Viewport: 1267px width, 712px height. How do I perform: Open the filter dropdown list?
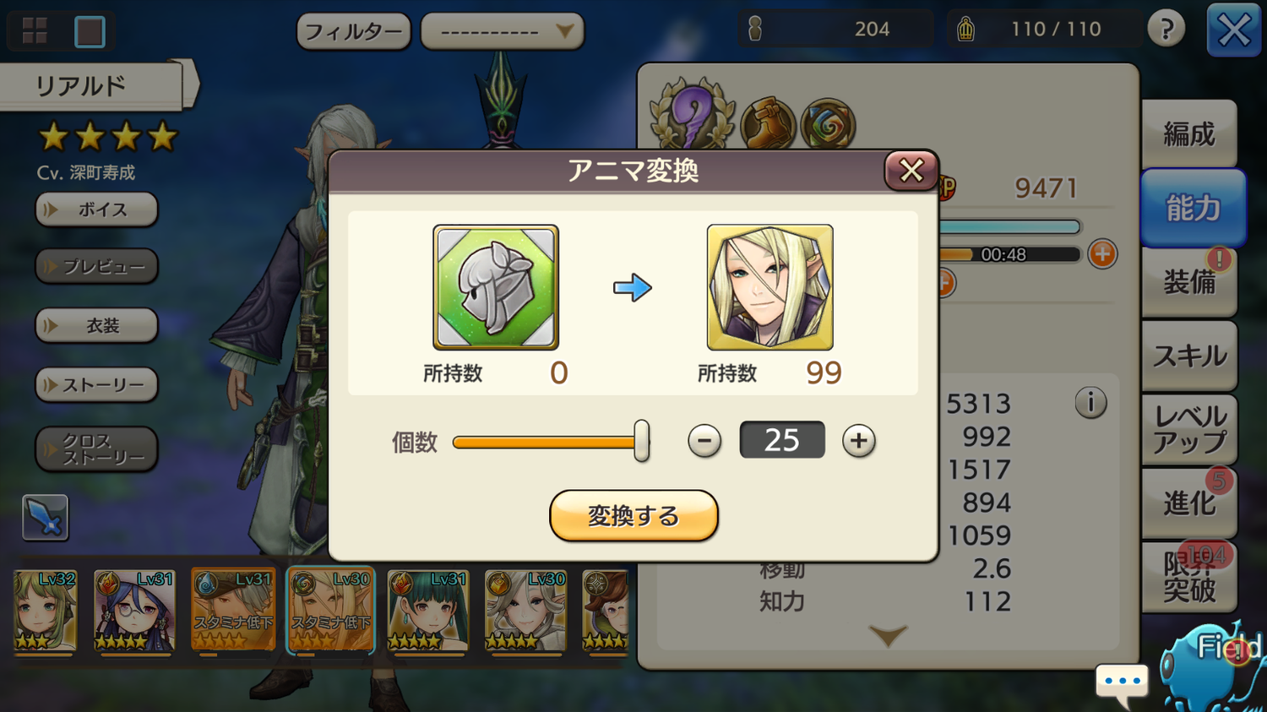502,31
